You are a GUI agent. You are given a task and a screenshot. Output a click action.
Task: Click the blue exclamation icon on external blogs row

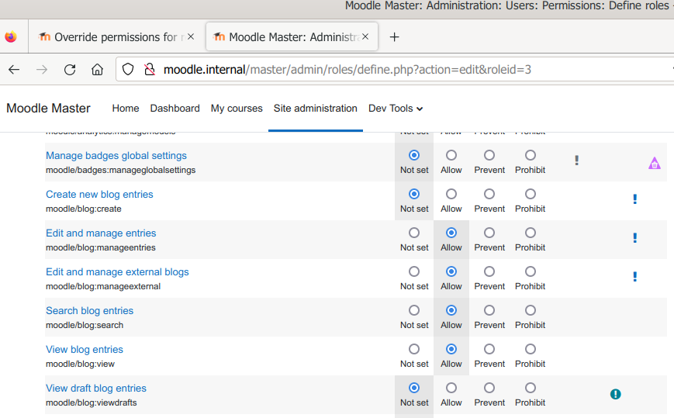click(x=635, y=276)
